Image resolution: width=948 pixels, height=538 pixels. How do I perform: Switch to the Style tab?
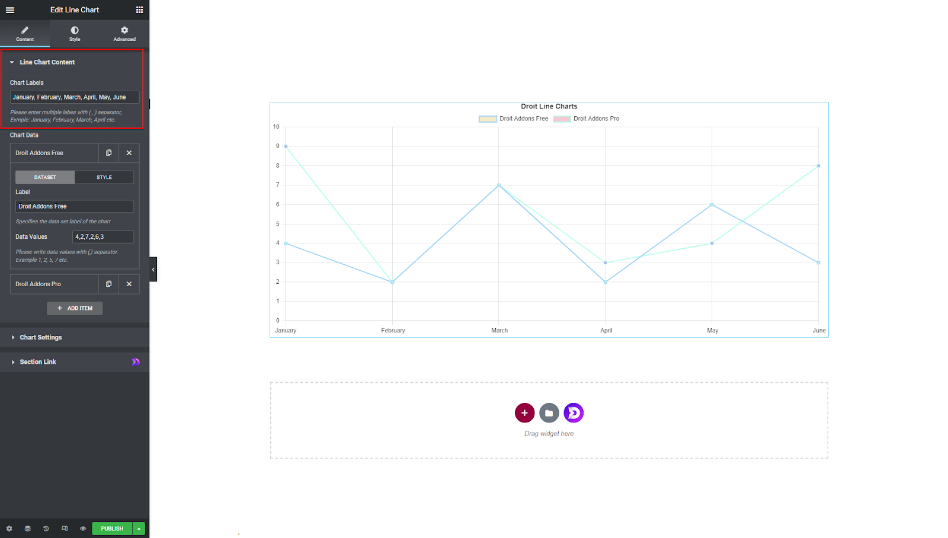(75, 34)
